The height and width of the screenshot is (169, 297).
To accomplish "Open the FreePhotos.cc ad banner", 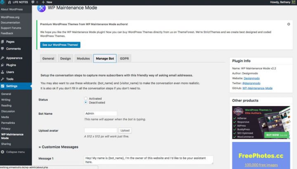I will [x=261, y=155].
